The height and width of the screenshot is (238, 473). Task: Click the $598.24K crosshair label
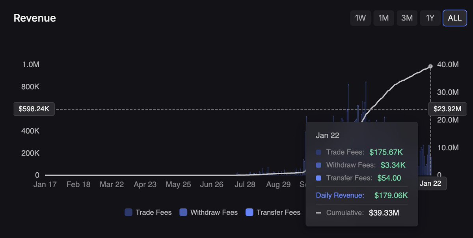pyautogui.click(x=34, y=109)
